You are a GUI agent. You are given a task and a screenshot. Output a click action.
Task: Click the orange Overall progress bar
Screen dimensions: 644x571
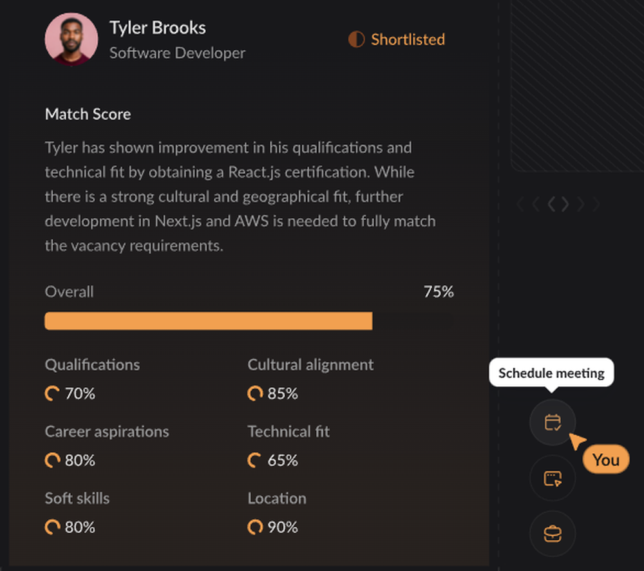[208, 321]
